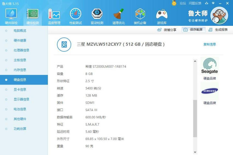Click the vertical scrollbar thumb

tap(195, 119)
